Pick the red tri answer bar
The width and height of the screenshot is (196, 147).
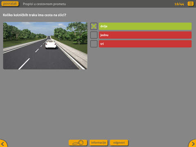(x=145, y=44)
